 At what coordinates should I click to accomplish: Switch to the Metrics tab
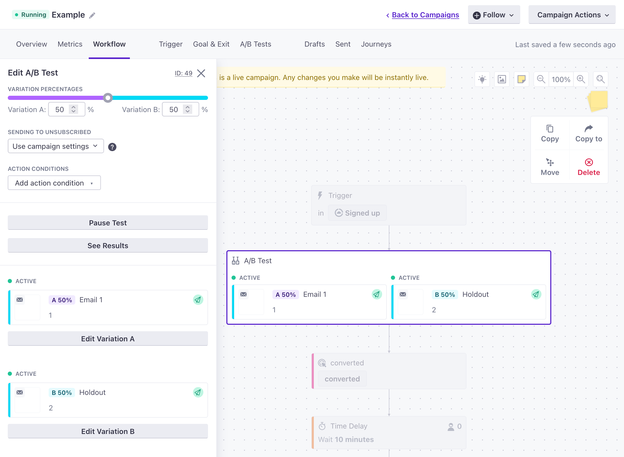pyautogui.click(x=70, y=44)
